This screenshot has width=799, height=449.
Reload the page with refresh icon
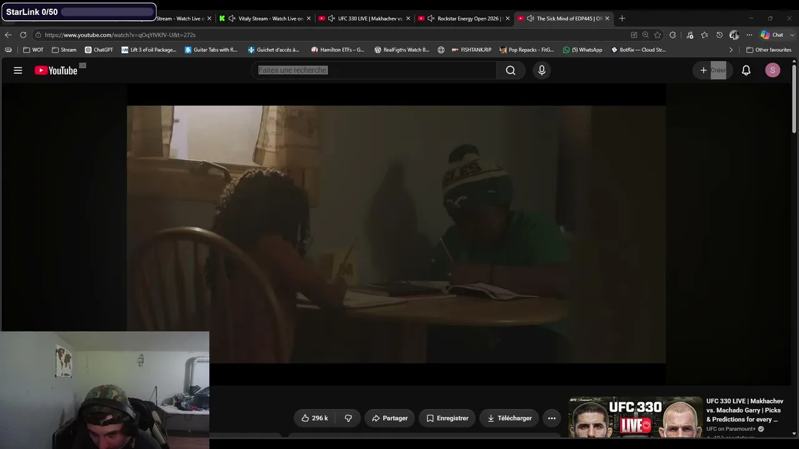click(x=23, y=35)
